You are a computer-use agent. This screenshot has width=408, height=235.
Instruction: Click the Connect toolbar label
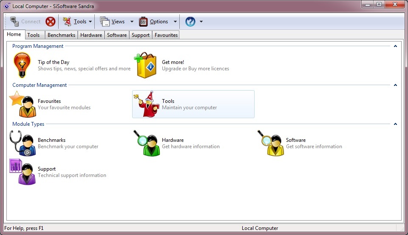31,22
